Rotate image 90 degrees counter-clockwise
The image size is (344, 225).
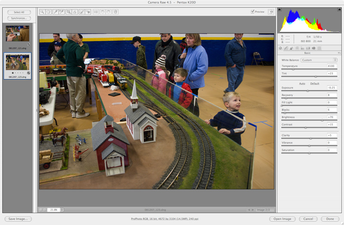[x=102, y=12]
